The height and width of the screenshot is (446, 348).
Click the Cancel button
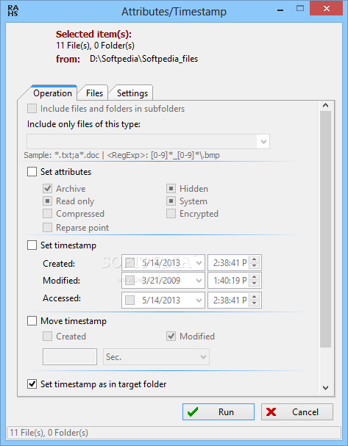pos(297,412)
